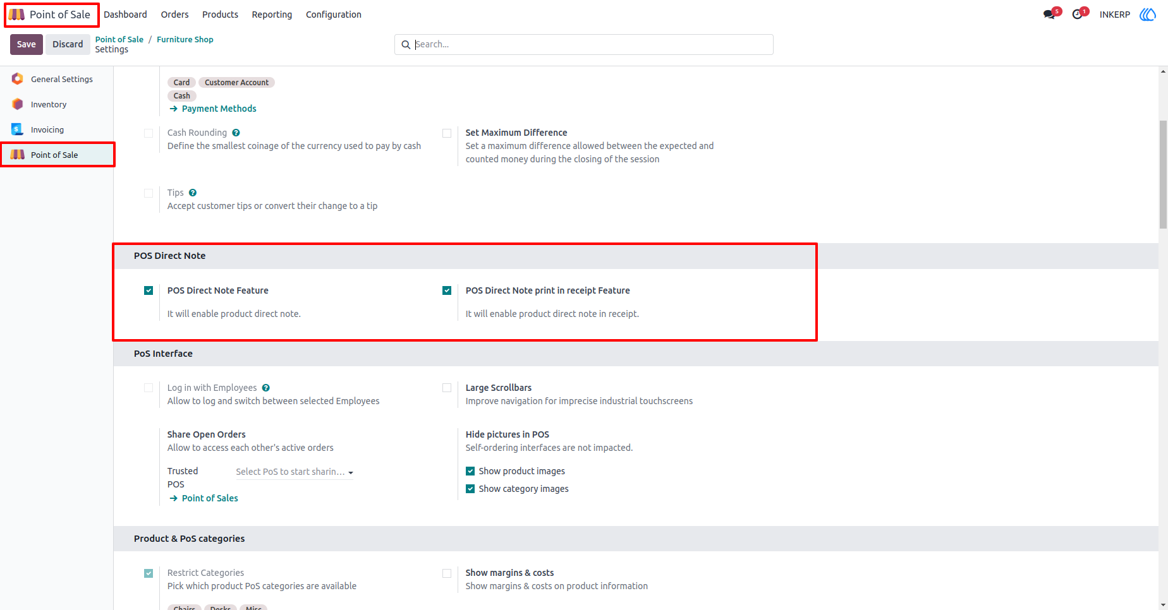Open the activities clock icon

point(1078,15)
